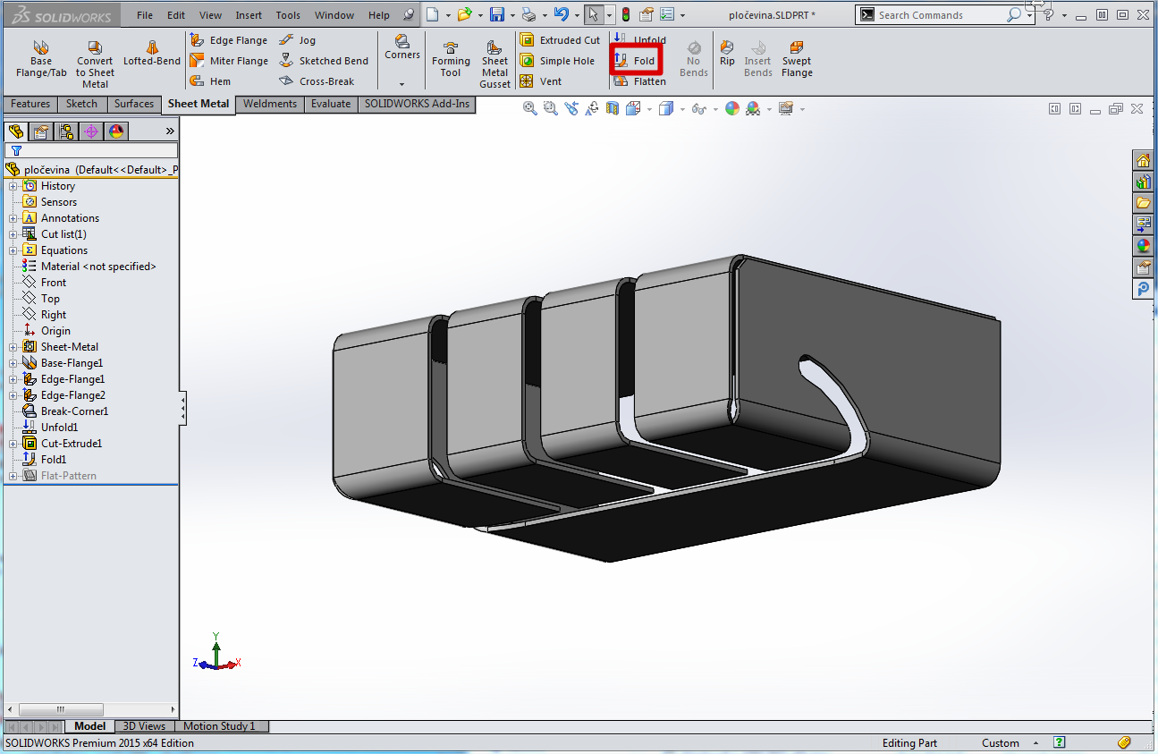Click the Flatten button
This screenshot has height=754, width=1158.
pyautogui.click(x=640, y=81)
